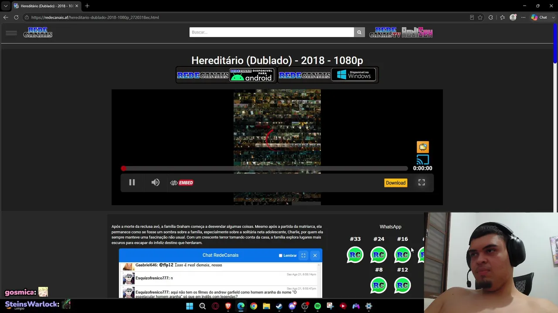Open the browser profile menu
This screenshot has width=558, height=313.
(513, 17)
